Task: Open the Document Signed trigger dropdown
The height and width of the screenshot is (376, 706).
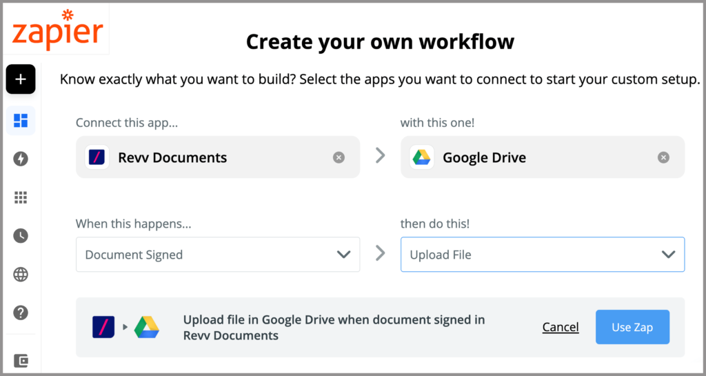Action: point(218,255)
